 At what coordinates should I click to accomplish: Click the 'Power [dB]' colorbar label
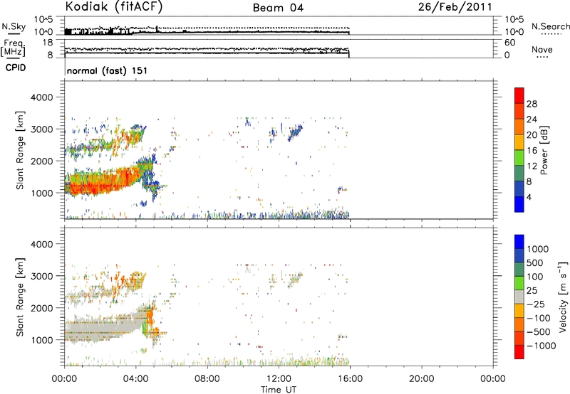coord(544,150)
